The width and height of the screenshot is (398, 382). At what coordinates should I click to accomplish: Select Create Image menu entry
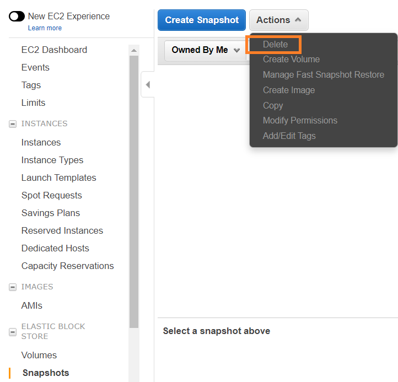(x=289, y=90)
